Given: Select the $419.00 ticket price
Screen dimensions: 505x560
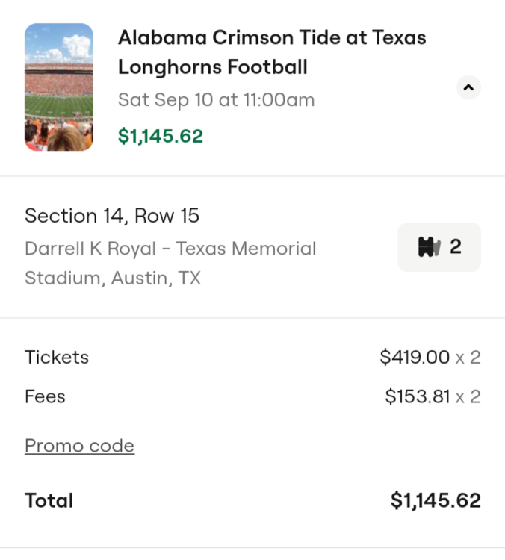Looking at the screenshot, I should [415, 357].
